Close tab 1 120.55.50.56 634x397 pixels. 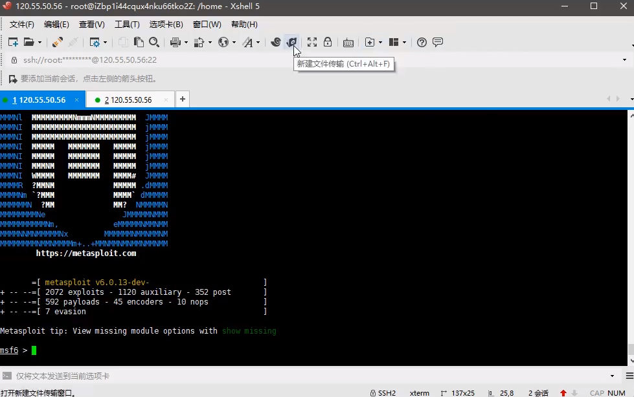coord(76,100)
